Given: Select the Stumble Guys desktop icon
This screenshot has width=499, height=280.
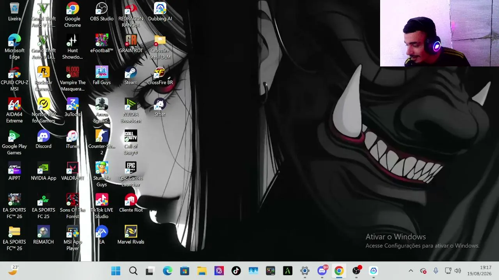Looking at the screenshot, I should pos(102,175).
